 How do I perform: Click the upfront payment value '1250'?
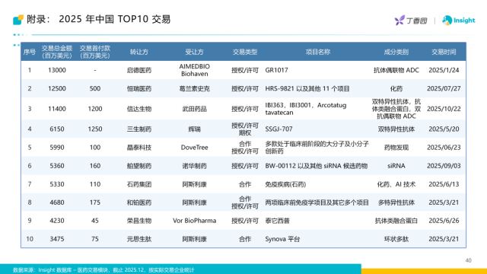(94, 129)
